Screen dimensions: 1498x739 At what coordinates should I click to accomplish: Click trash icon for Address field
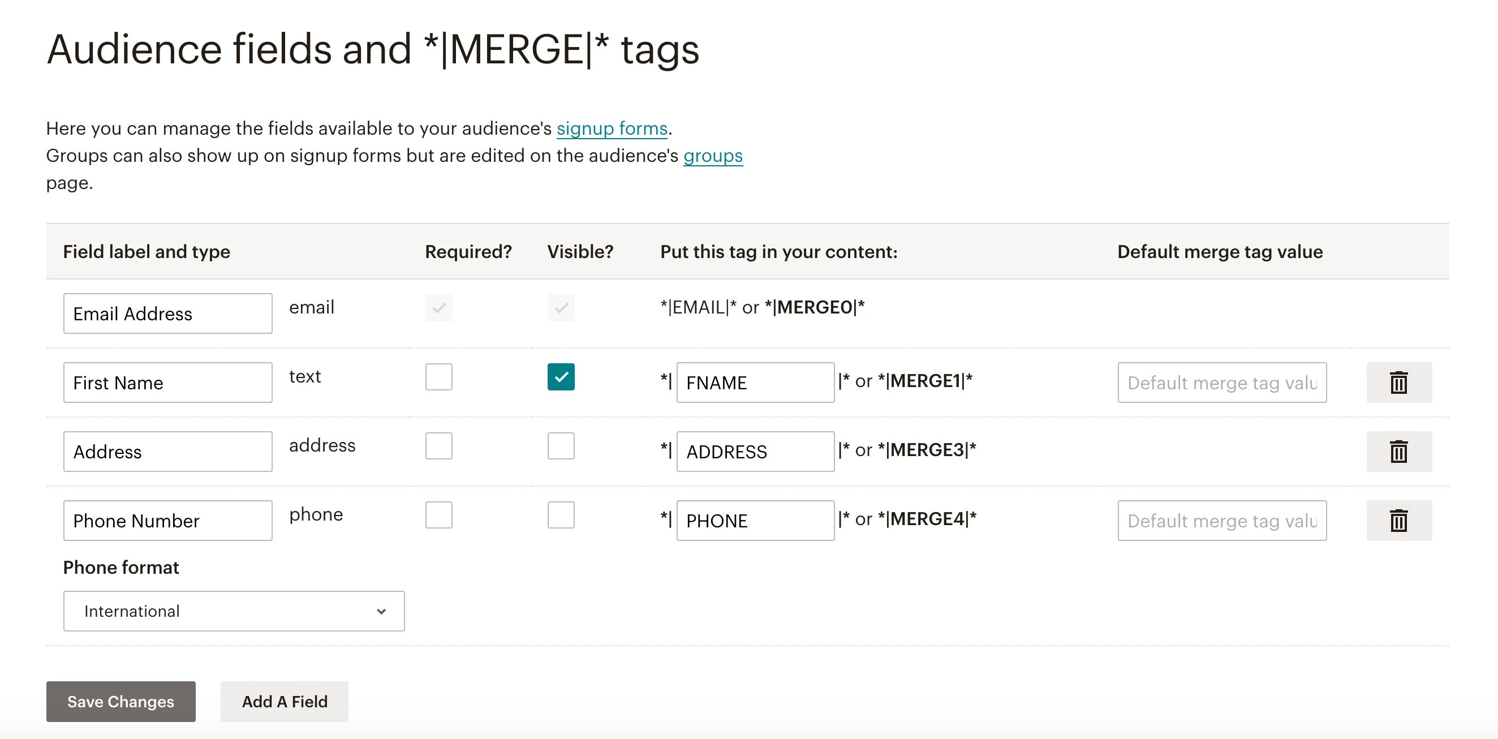(x=1398, y=452)
